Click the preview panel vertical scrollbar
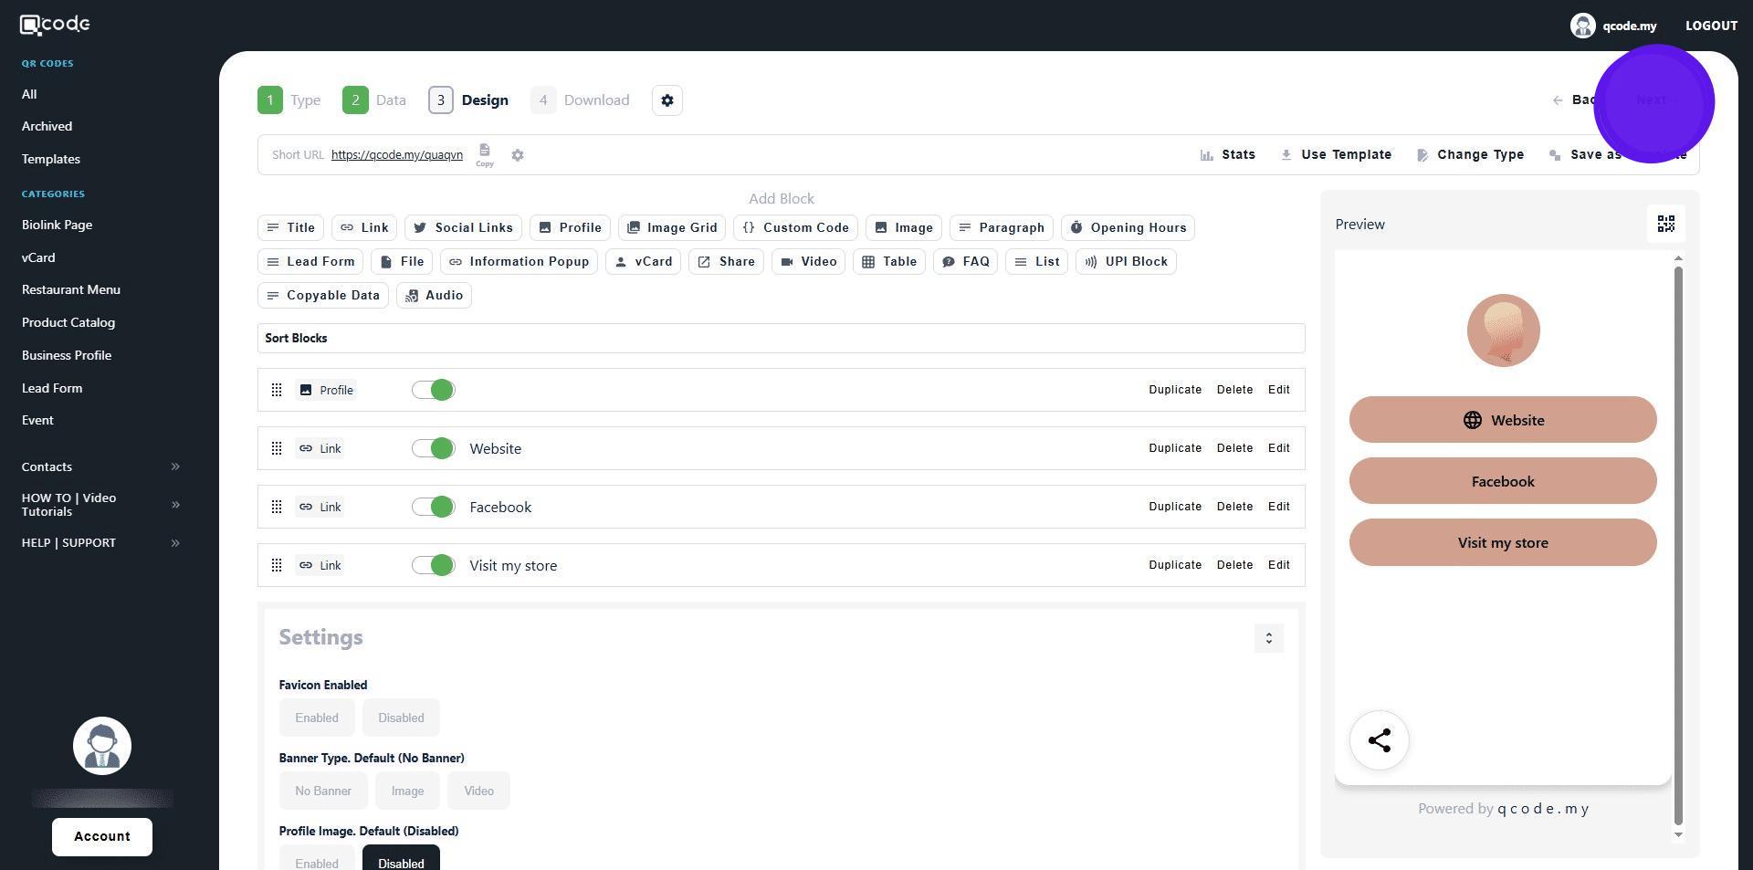This screenshot has width=1753, height=870. (1677, 546)
